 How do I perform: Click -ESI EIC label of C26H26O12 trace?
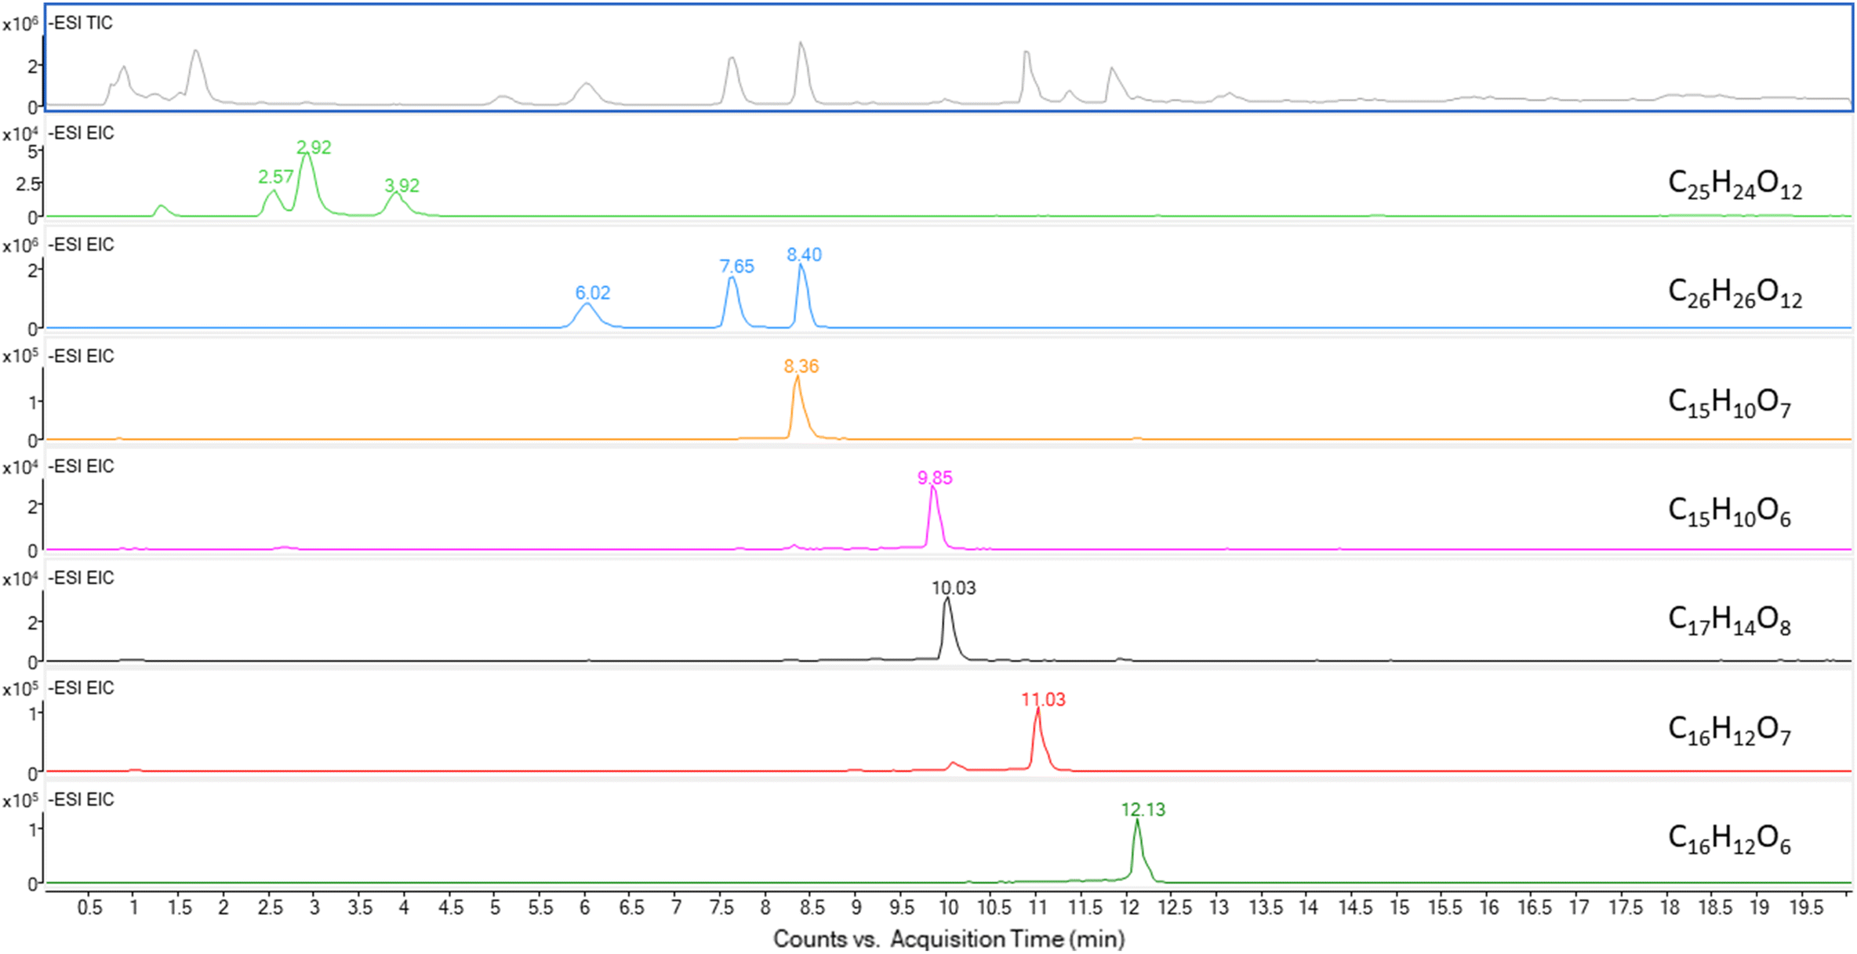coord(82,245)
